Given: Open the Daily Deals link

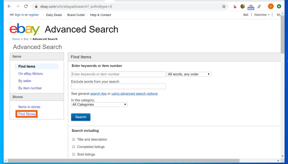Looking at the screenshot, I should point(54,15).
